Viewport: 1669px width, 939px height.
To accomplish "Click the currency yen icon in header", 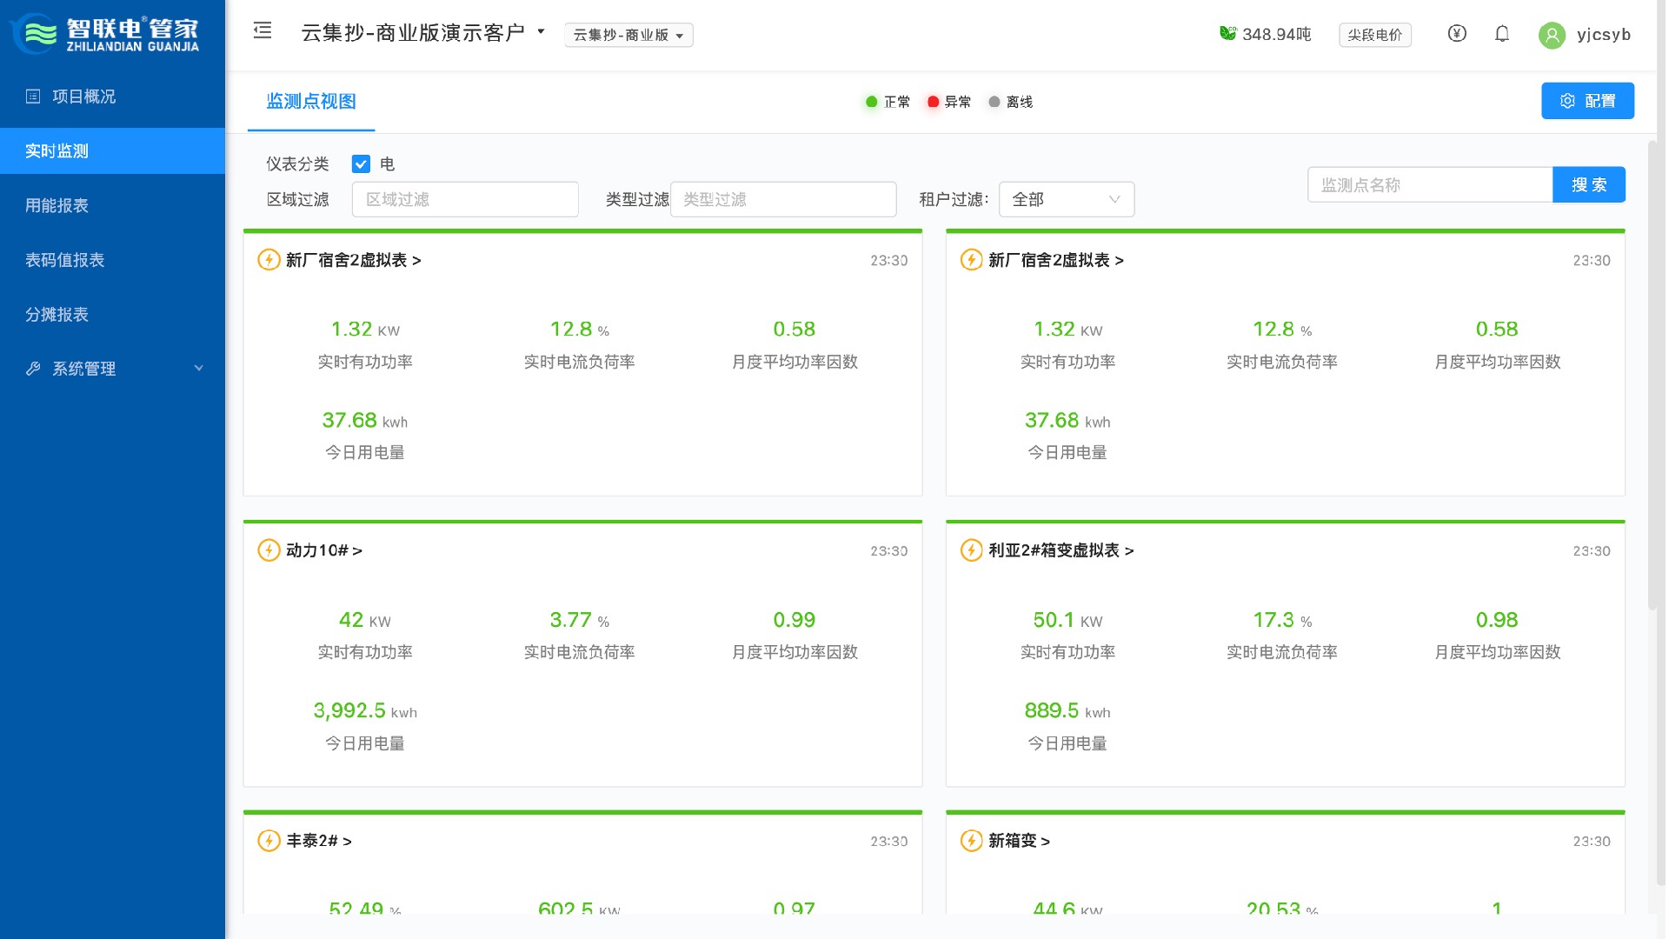I will 1457,34.
